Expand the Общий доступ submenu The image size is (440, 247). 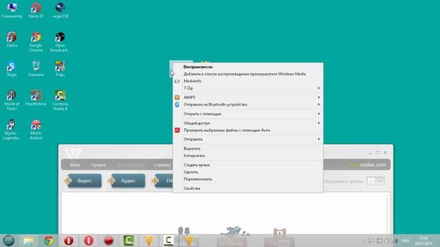coord(248,123)
